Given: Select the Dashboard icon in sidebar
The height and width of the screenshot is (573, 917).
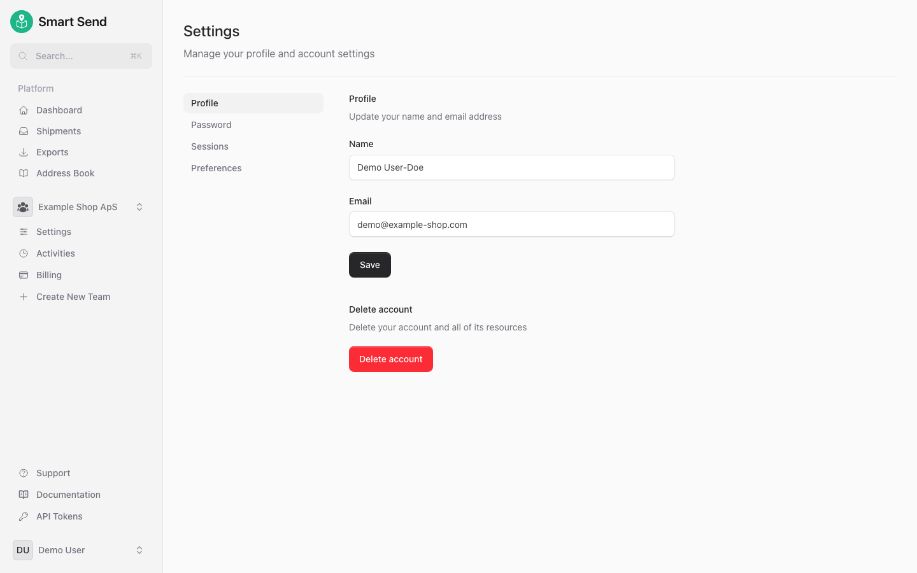Looking at the screenshot, I should 23,110.
